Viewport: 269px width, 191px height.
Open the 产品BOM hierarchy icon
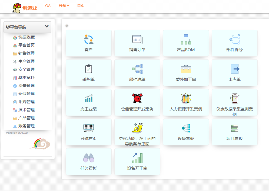click(x=186, y=40)
